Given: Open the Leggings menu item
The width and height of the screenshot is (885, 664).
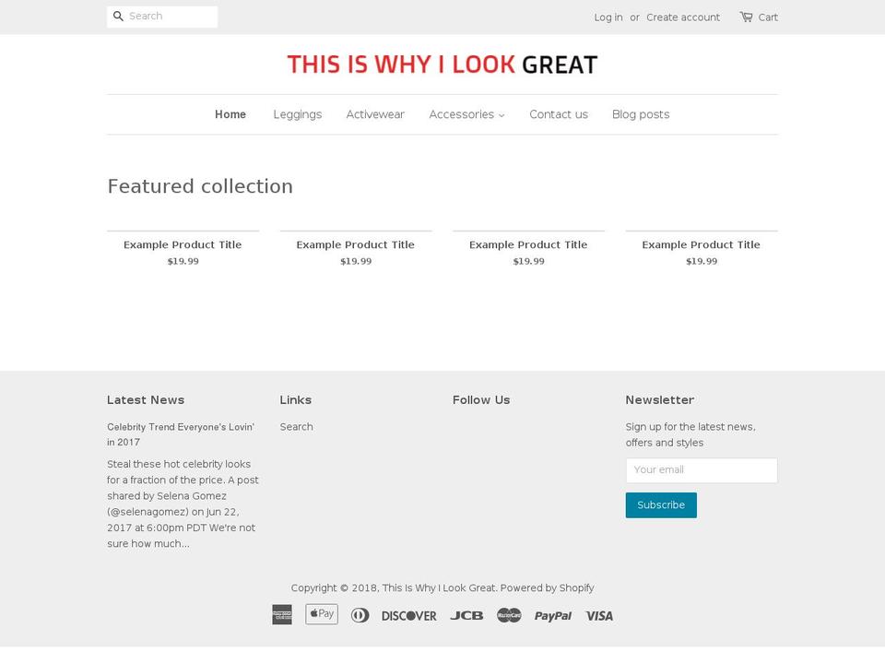Looking at the screenshot, I should 298,114.
